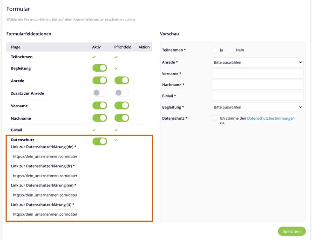The width and height of the screenshot is (312, 240).
Task: Toggle Begleitung active switch
Action: 100,68
